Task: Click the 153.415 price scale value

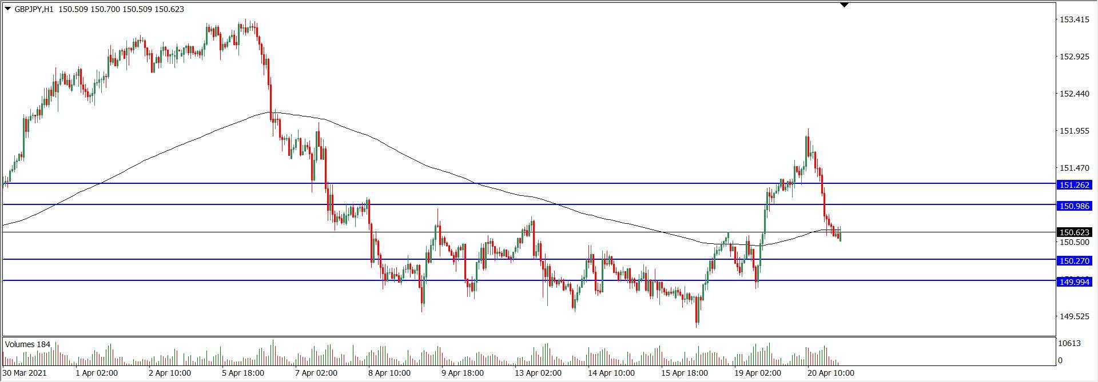Action: click(x=1075, y=20)
